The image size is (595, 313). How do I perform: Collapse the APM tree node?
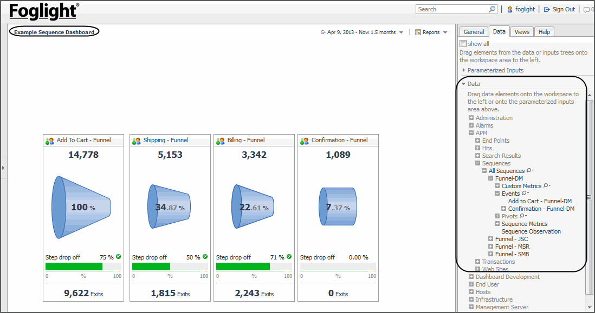click(x=471, y=133)
